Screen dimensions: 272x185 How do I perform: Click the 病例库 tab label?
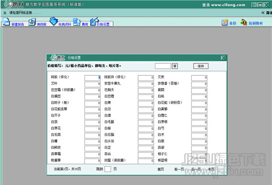pyautogui.click(x=42, y=24)
